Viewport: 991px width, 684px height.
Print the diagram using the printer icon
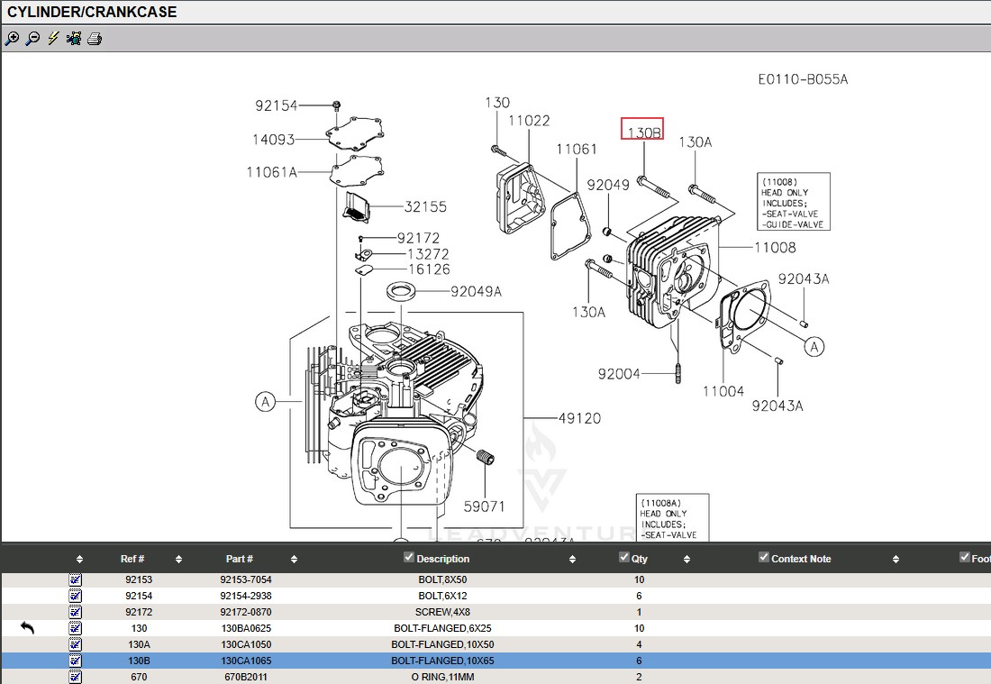(95, 39)
